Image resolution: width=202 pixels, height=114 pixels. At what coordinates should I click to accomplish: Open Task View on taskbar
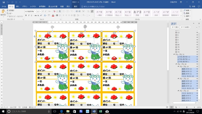(x=55, y=111)
